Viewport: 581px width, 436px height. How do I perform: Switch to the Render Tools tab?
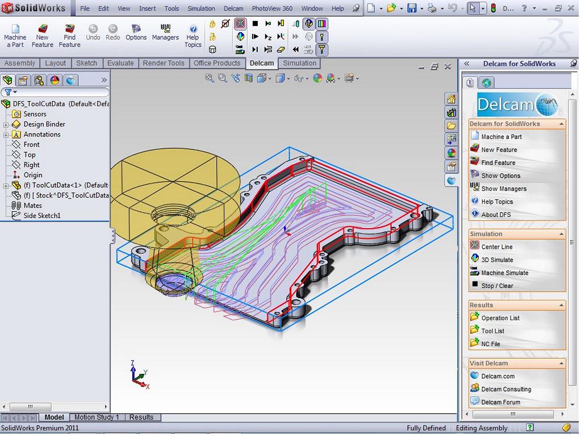pos(164,64)
